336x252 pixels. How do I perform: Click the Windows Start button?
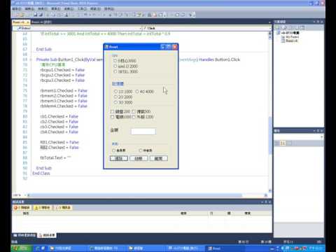point(22,248)
